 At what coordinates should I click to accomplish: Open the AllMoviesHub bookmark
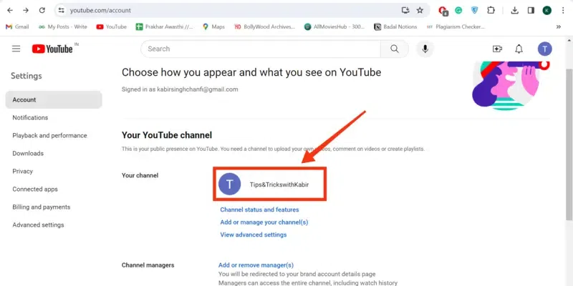(x=334, y=26)
